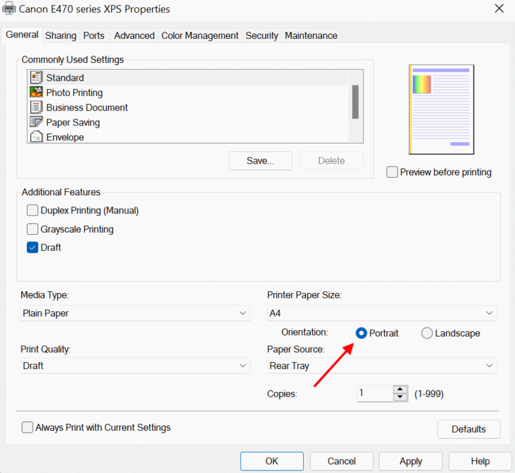Image resolution: width=515 pixels, height=473 pixels.
Task: Open the Color Management tab
Action: tap(200, 36)
